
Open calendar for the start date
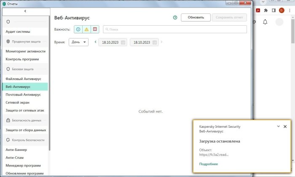click(123, 42)
